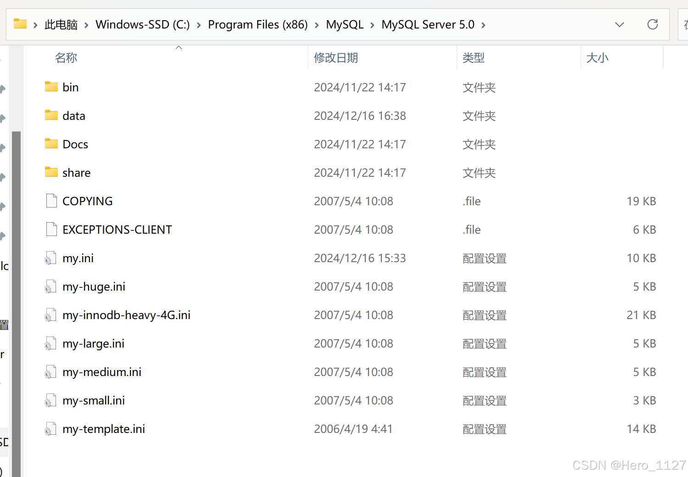Expand chevron after 此电脑 breadcrumb
The width and height of the screenshot is (688, 477).
pos(86,25)
